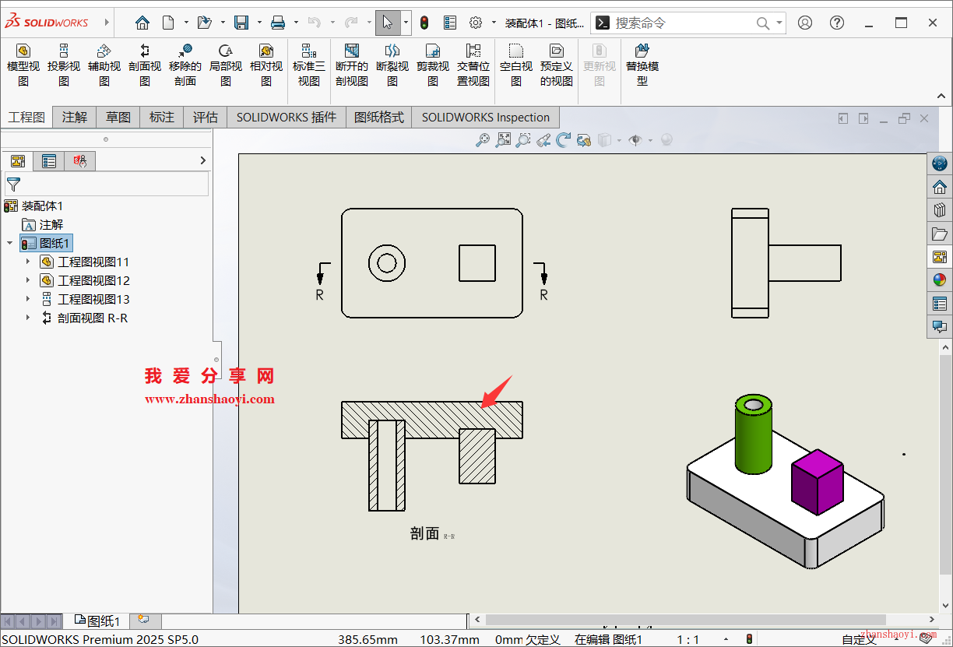Select the Break View (断裂视图) tool
This screenshot has width=953, height=647.
coord(392,65)
